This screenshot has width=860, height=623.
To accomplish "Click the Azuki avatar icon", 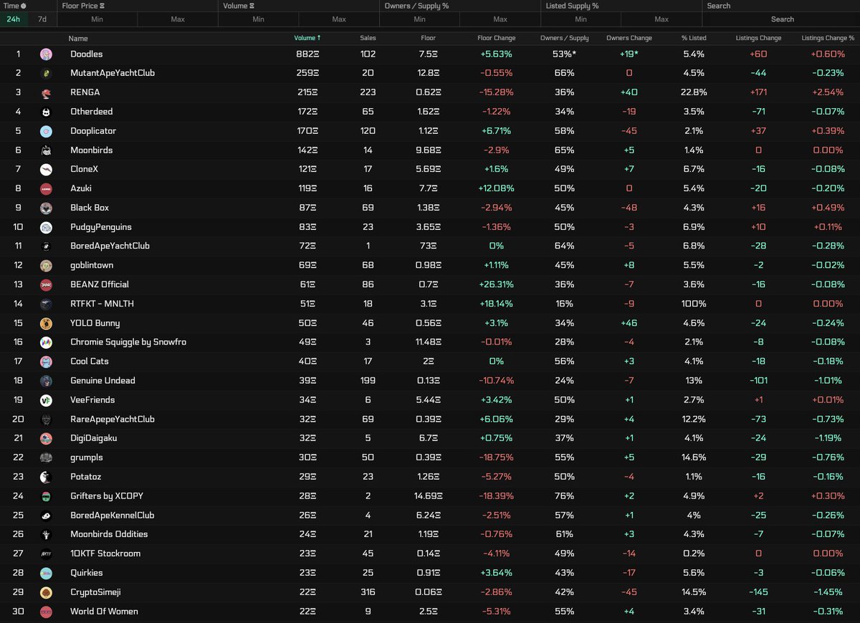I will click(x=46, y=188).
